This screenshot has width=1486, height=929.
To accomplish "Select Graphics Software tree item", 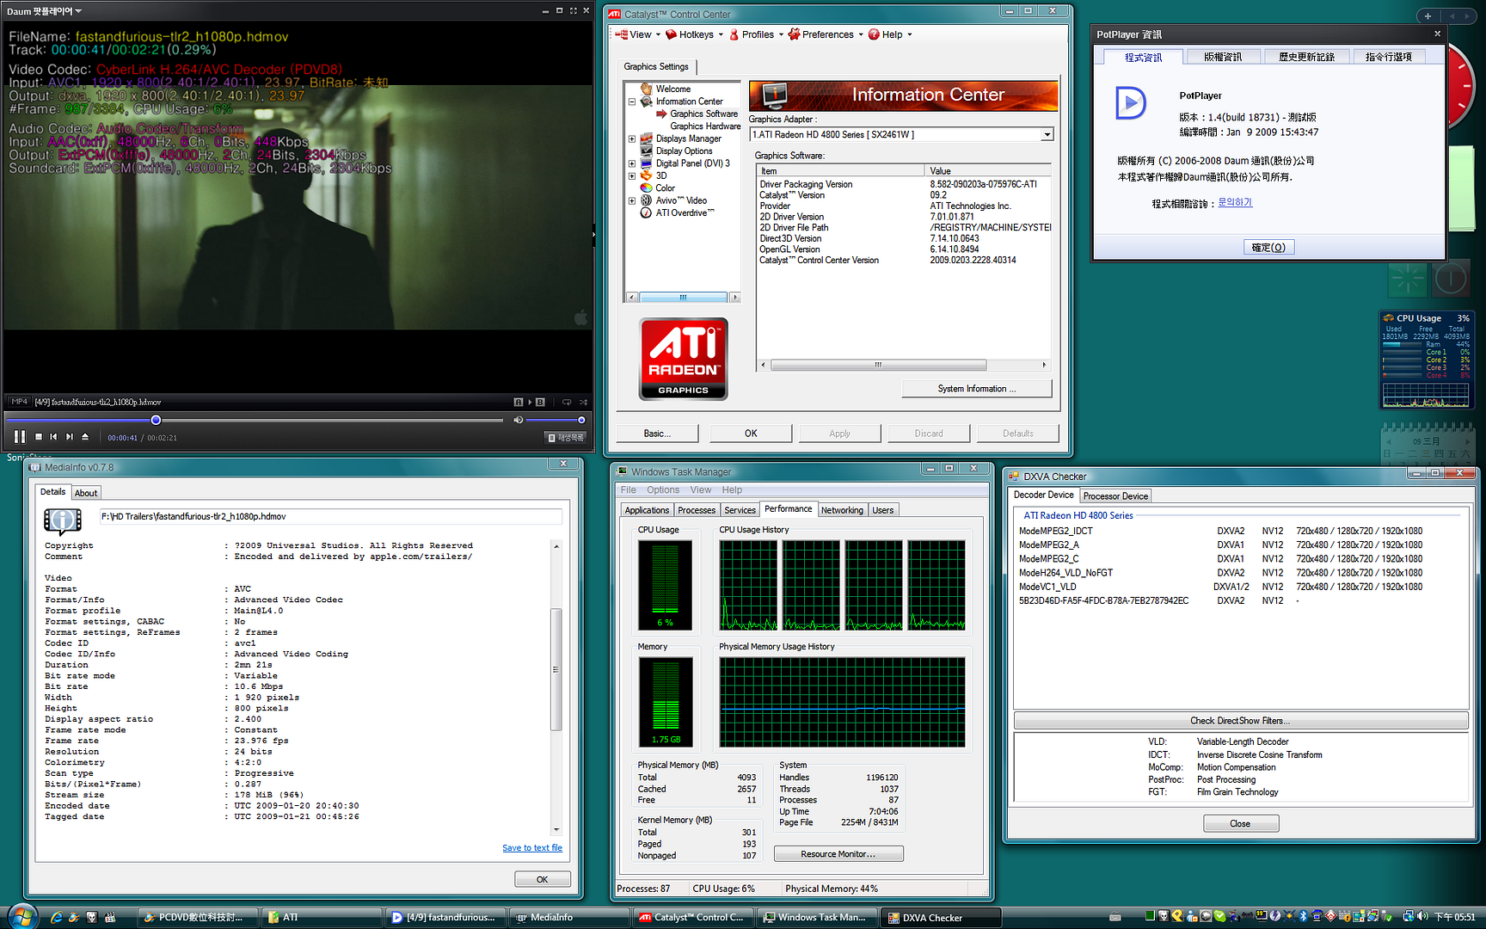I will pyautogui.click(x=703, y=114).
